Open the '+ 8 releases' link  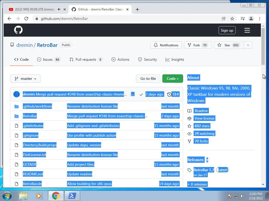[x=197, y=185]
